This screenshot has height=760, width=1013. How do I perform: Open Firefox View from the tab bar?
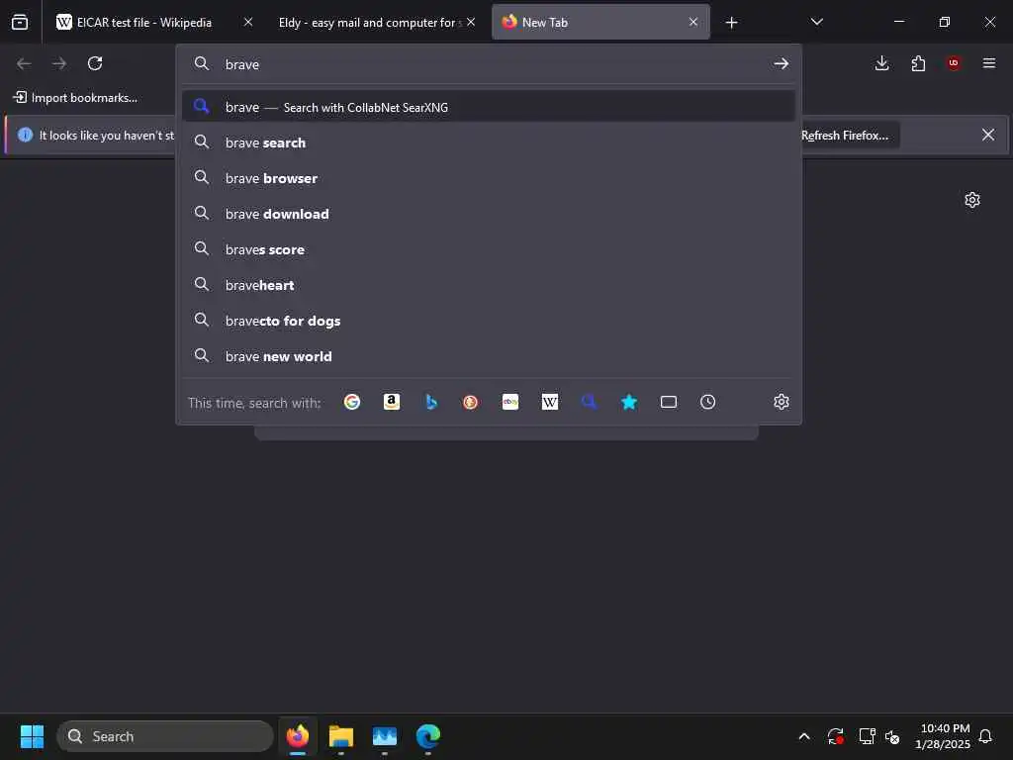[20, 22]
